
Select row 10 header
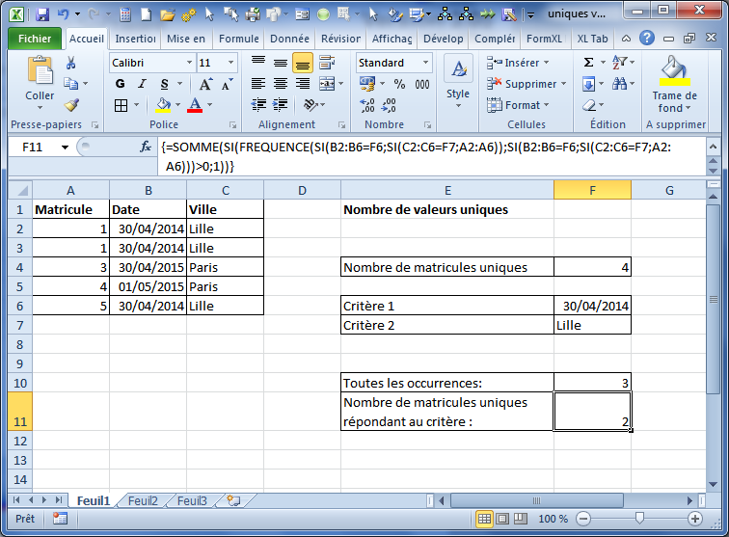20,383
